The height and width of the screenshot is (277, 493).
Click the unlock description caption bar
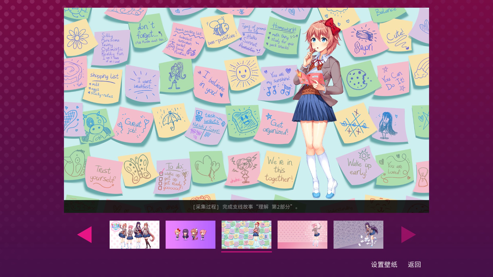(x=246, y=207)
